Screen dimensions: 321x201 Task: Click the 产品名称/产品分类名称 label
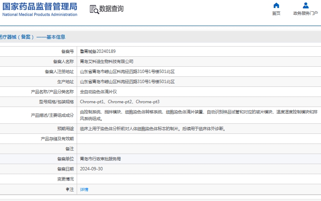pos(52,92)
